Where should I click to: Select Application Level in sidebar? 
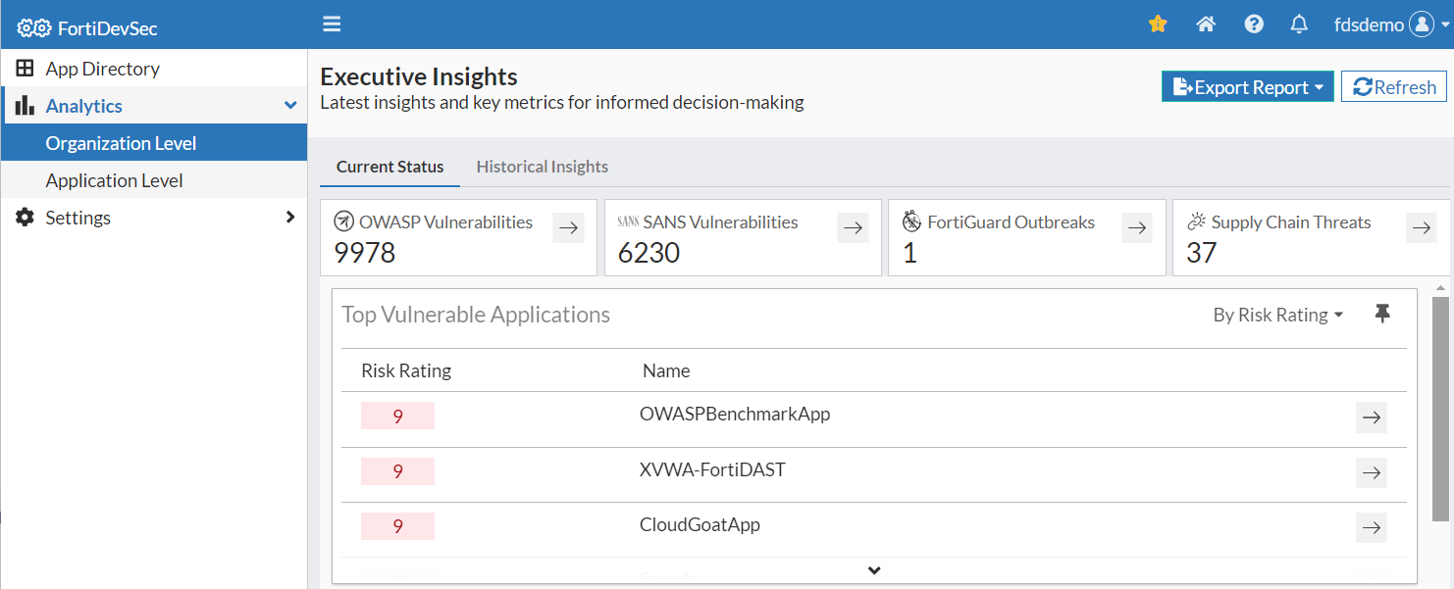(x=114, y=180)
